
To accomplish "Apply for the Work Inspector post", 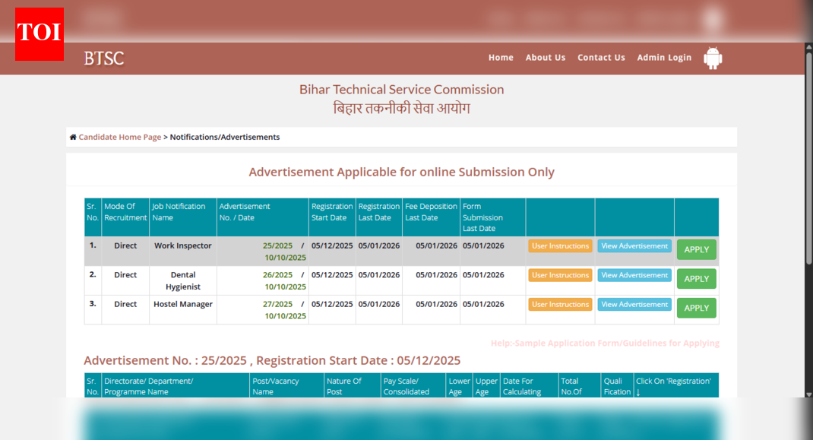I will click(x=696, y=249).
